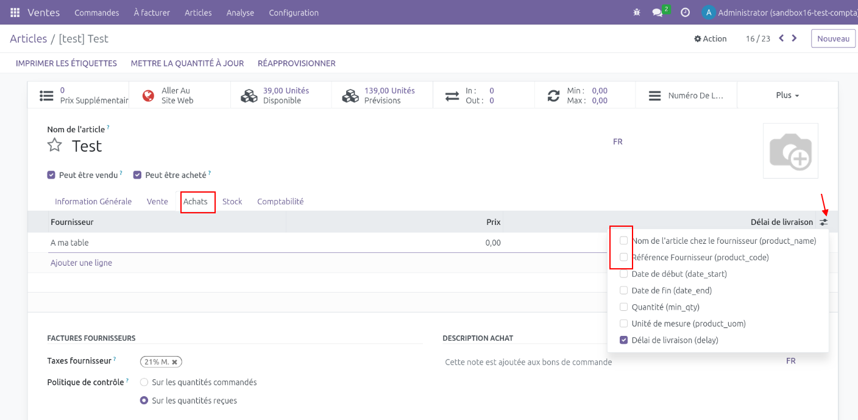The width and height of the screenshot is (858, 420).
Task: Go to next record arrow
Action: [794, 38]
